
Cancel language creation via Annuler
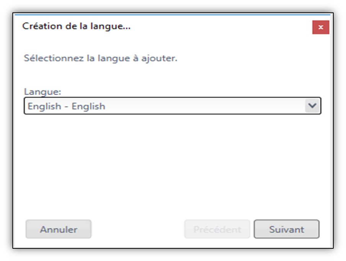(59, 229)
